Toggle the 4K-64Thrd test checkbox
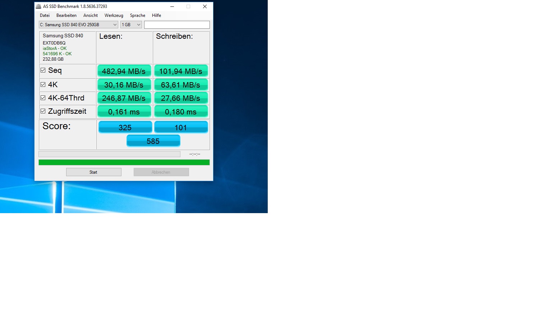552x310 pixels. point(43,98)
